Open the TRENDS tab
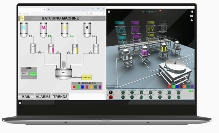The width and height of the screenshot is (219, 133). tap(60, 97)
